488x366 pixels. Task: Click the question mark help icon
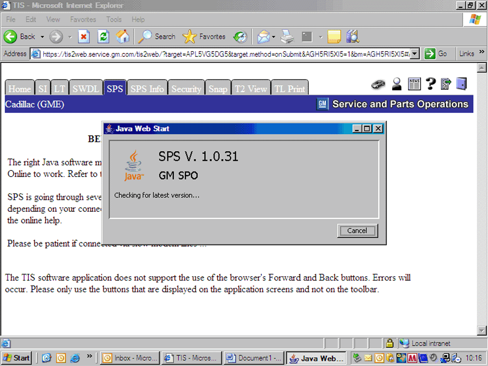tap(430, 84)
